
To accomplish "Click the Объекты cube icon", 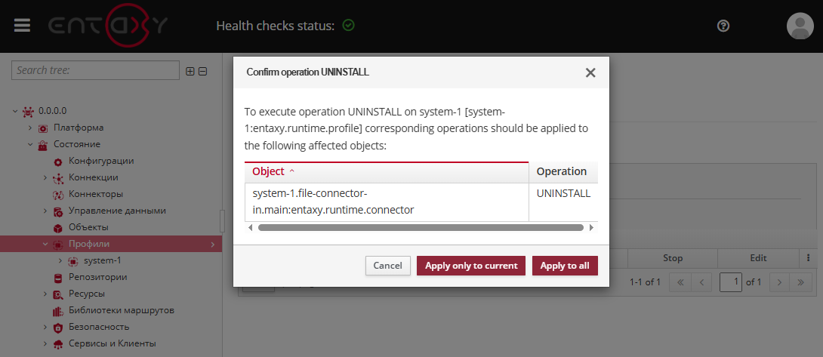I will [x=58, y=228].
